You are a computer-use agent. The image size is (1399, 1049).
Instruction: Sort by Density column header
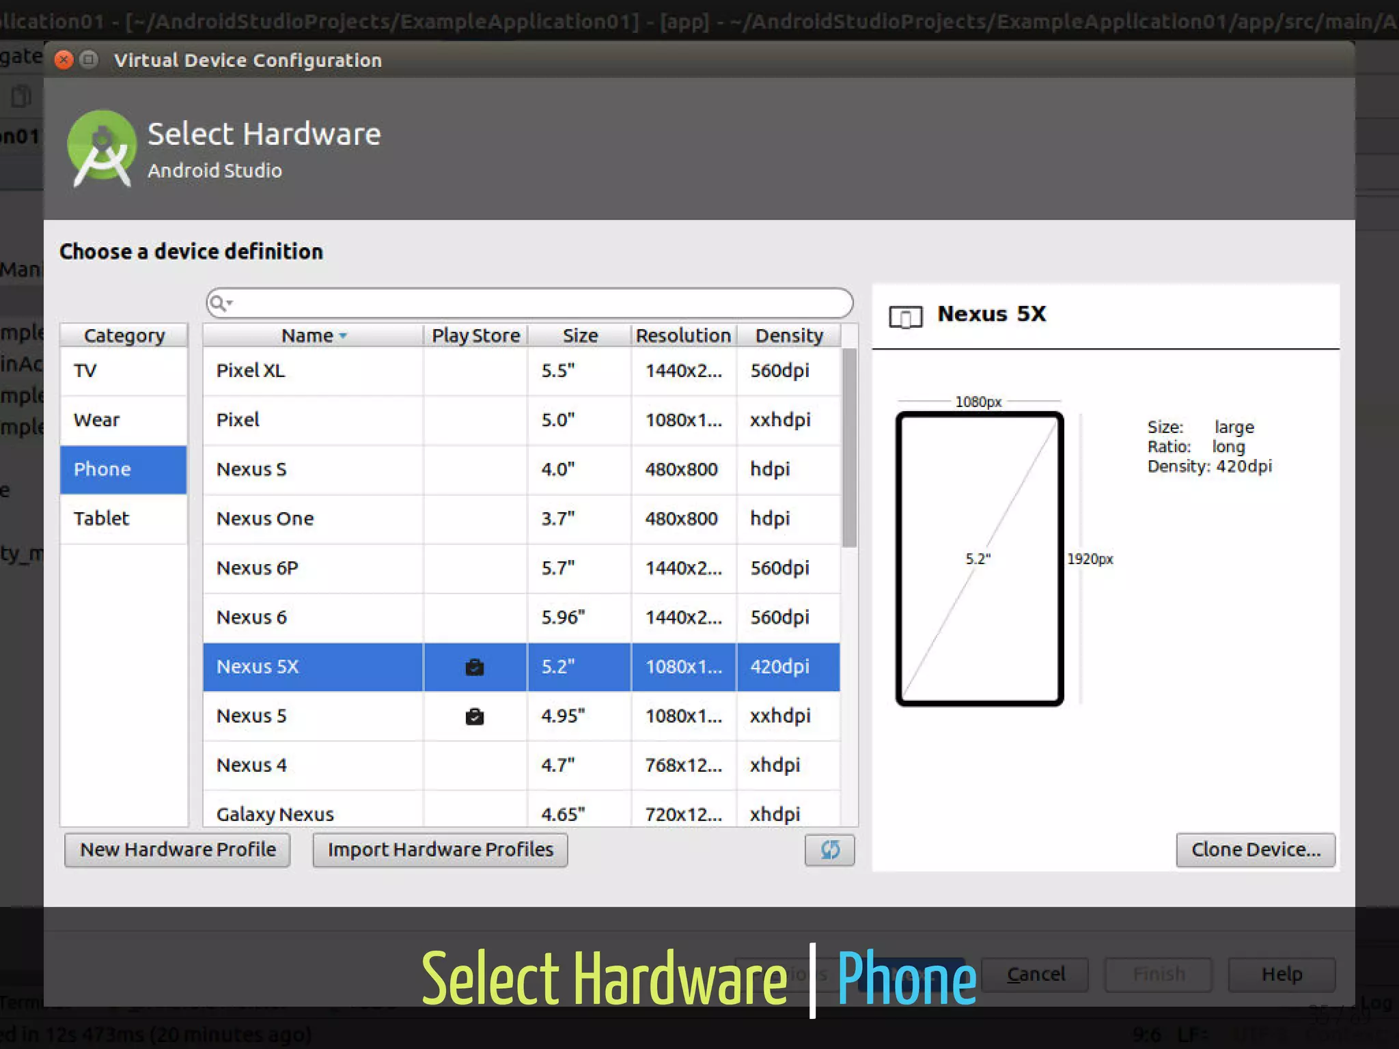pyautogui.click(x=789, y=335)
